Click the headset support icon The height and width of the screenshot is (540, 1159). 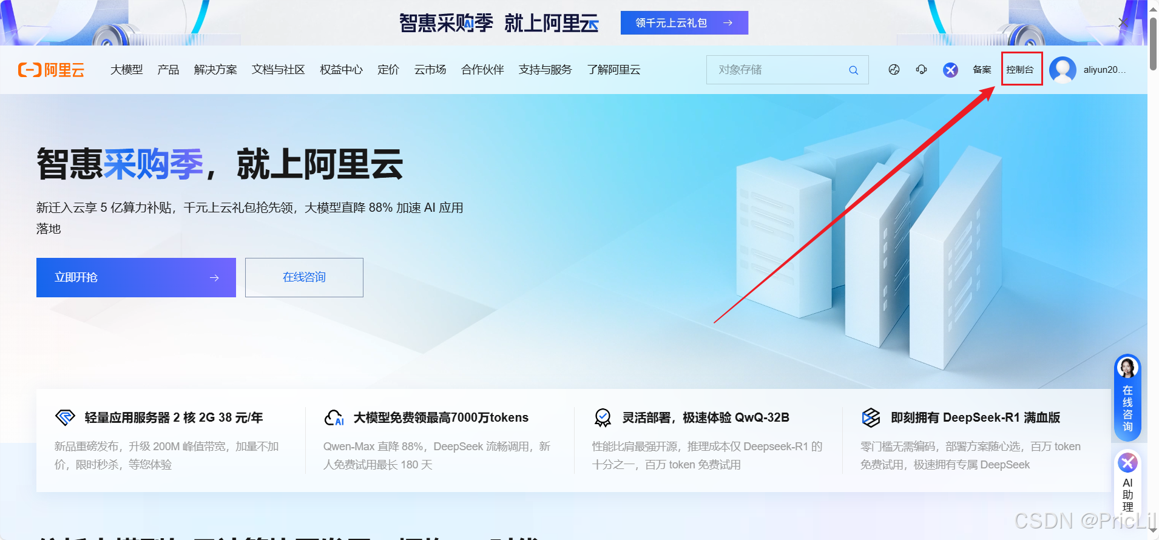click(922, 70)
